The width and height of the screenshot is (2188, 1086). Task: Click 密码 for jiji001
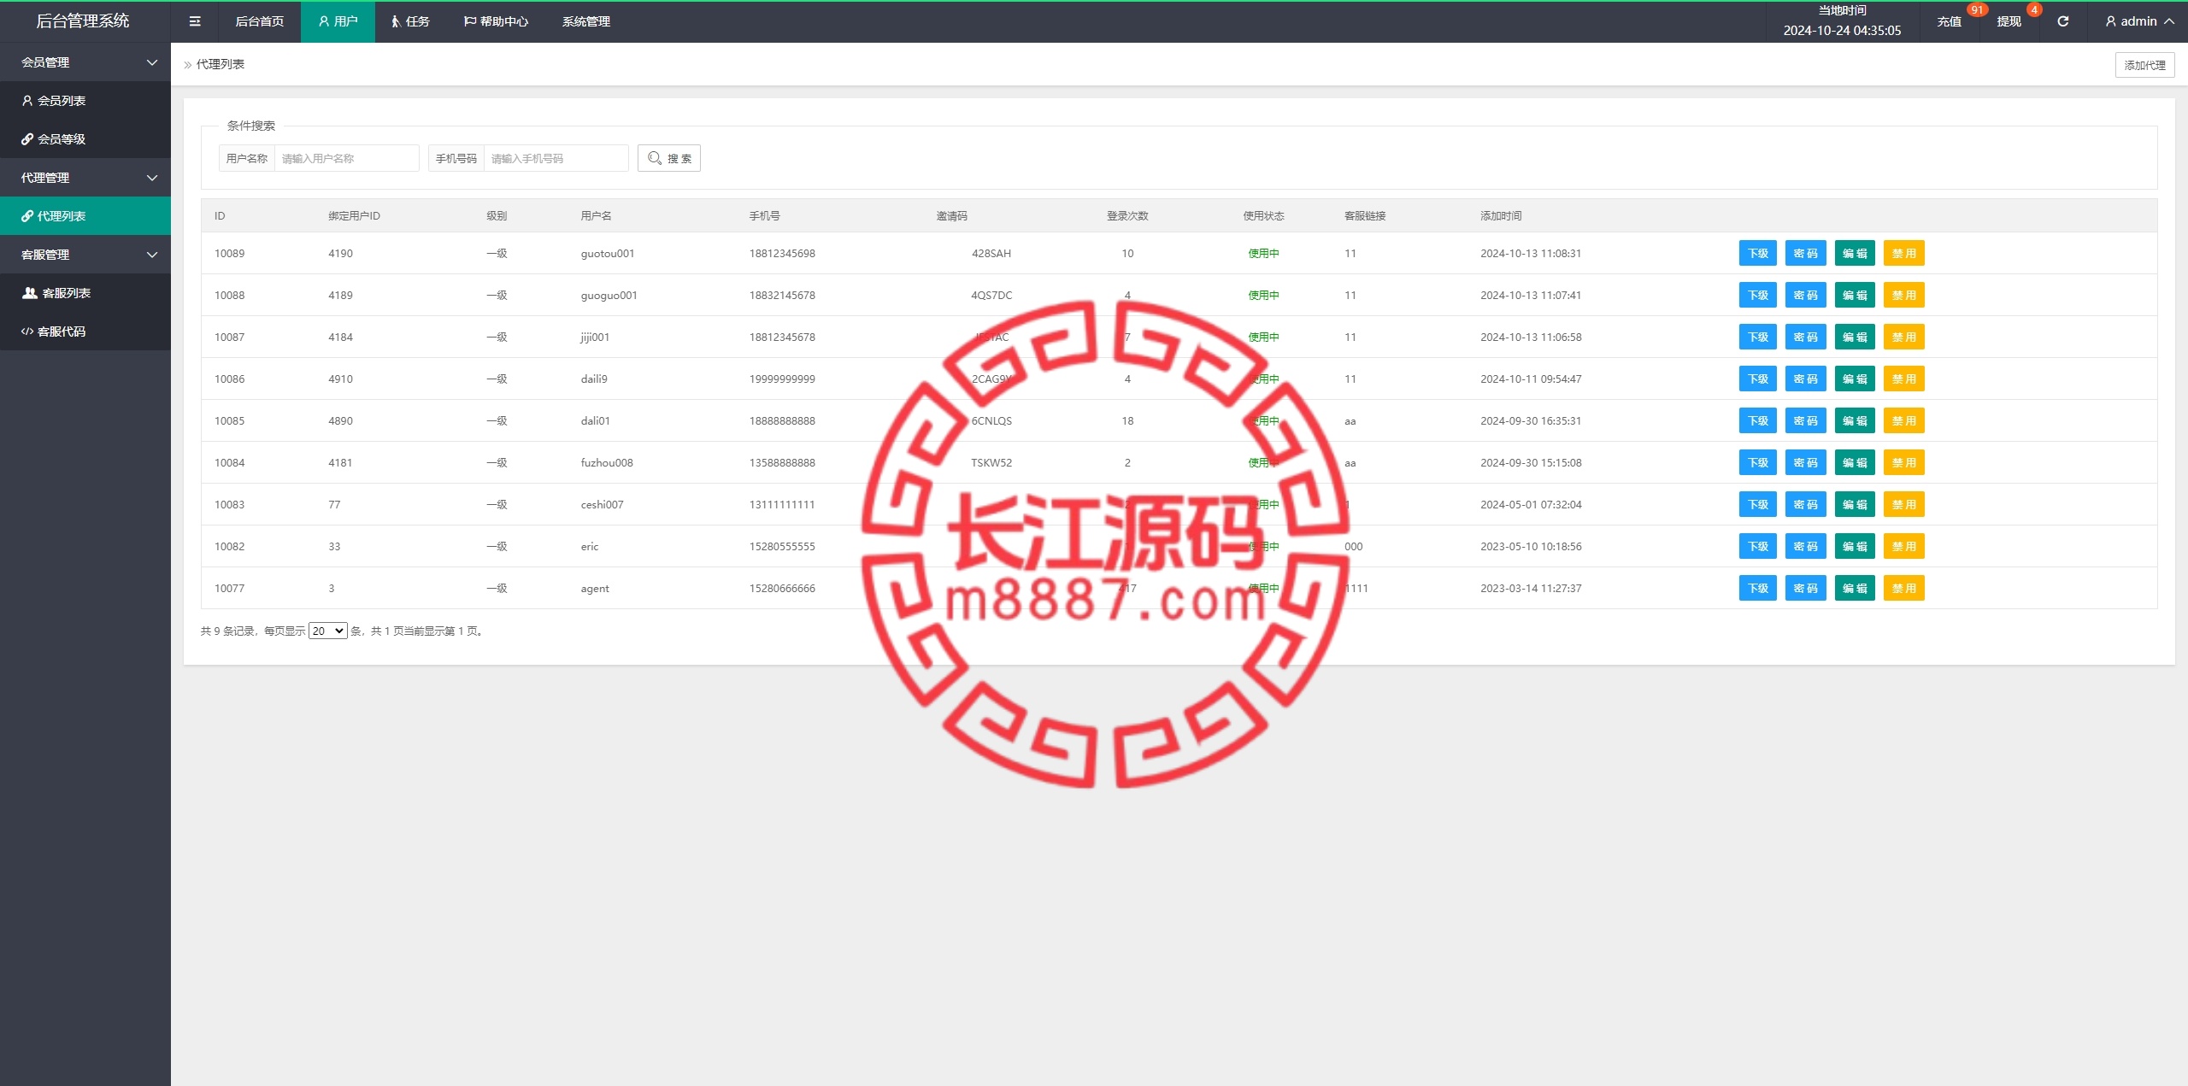1805,337
